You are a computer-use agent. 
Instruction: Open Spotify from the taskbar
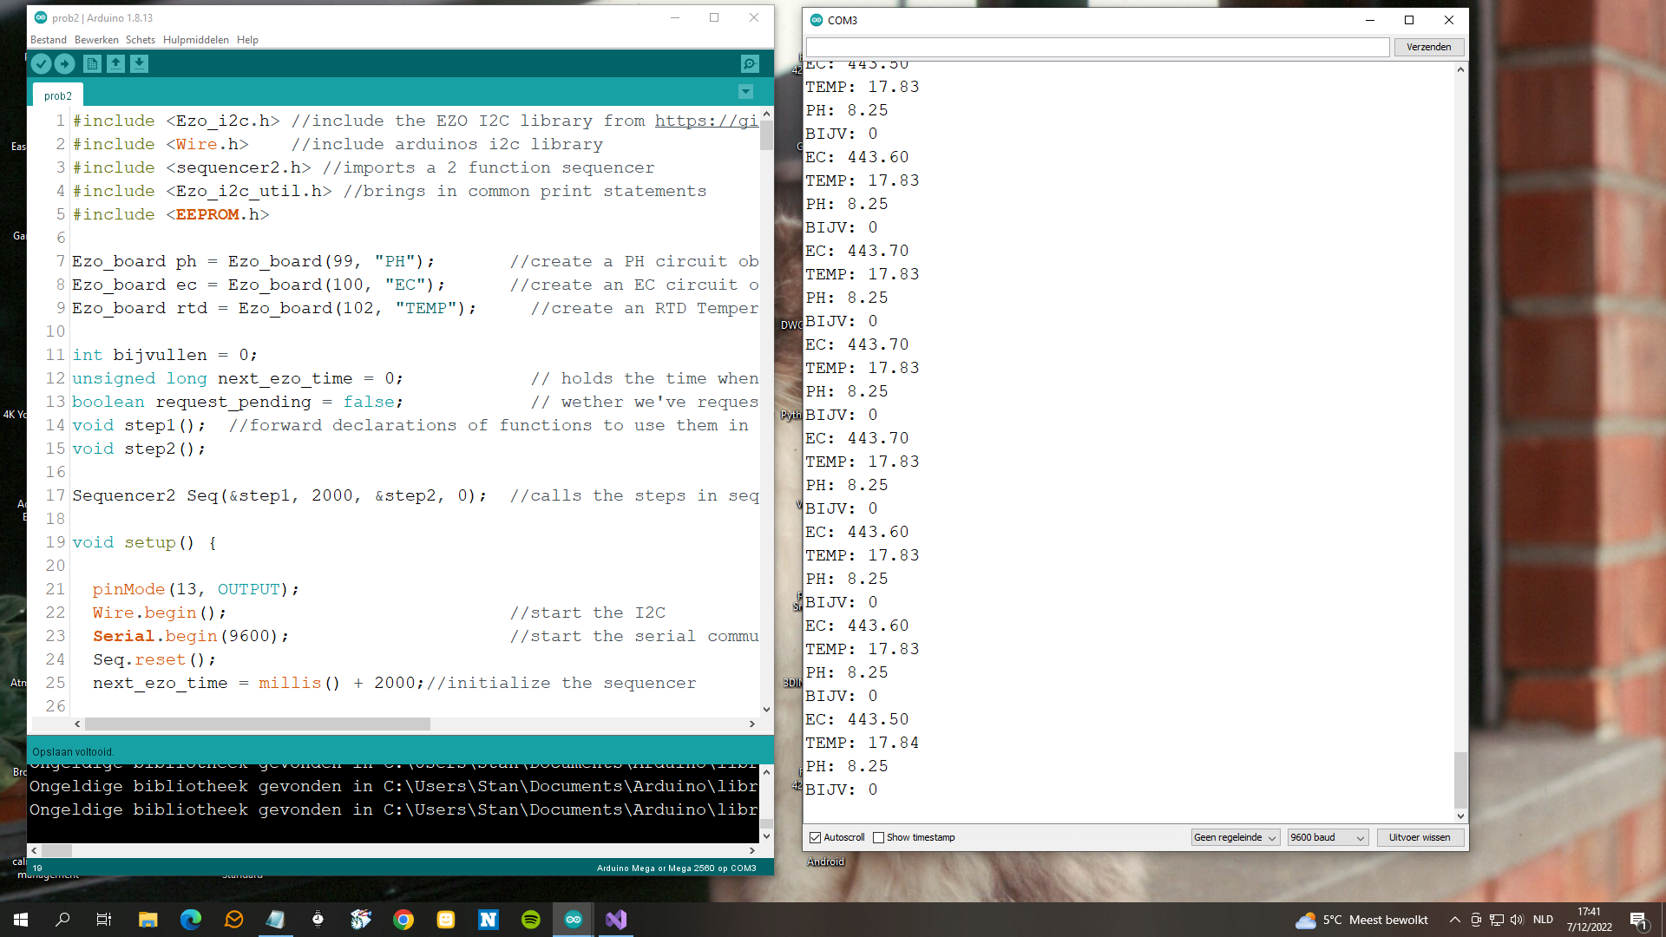click(531, 920)
